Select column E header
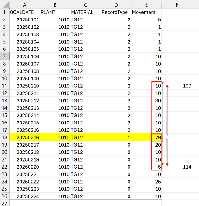The width and height of the screenshot is (199, 206). [146, 4]
